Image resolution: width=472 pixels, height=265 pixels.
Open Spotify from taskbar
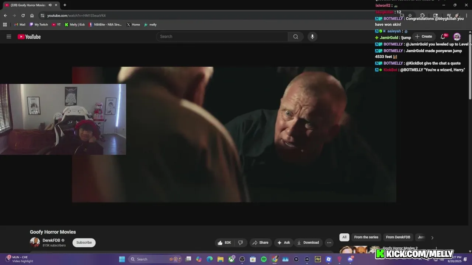[x=264, y=259]
